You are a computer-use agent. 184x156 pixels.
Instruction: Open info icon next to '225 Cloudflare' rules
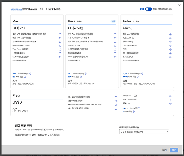pos(30,74)
